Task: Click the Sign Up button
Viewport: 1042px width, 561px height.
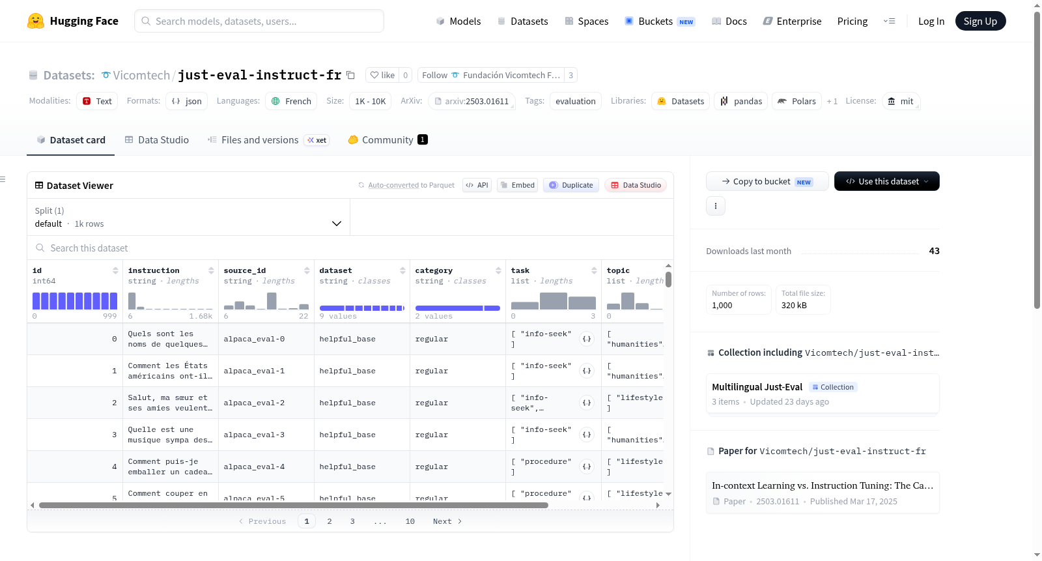Action: [x=980, y=21]
